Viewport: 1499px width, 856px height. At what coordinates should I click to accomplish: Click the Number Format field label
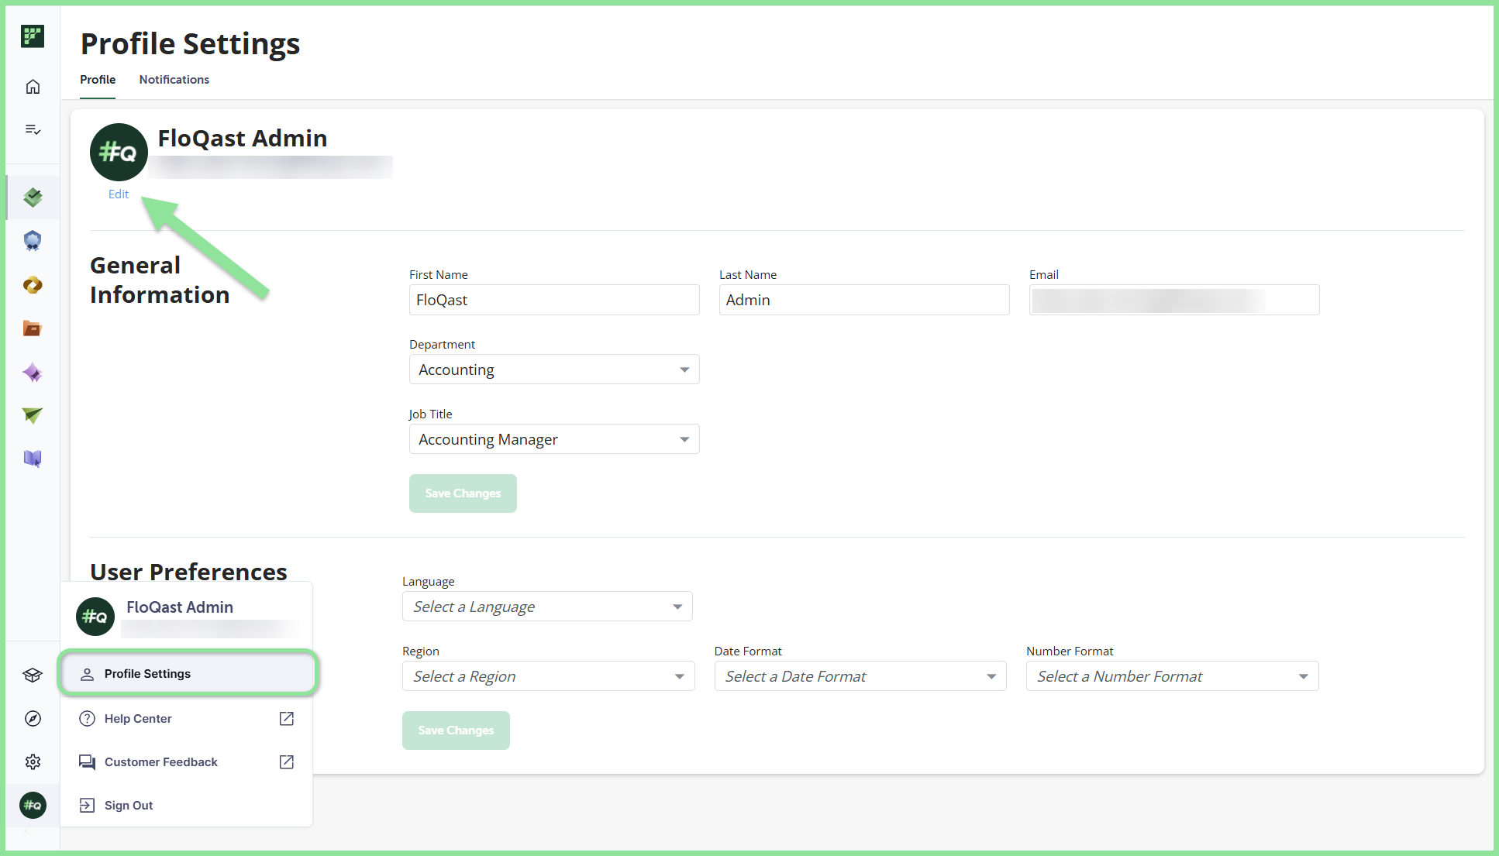(1070, 651)
